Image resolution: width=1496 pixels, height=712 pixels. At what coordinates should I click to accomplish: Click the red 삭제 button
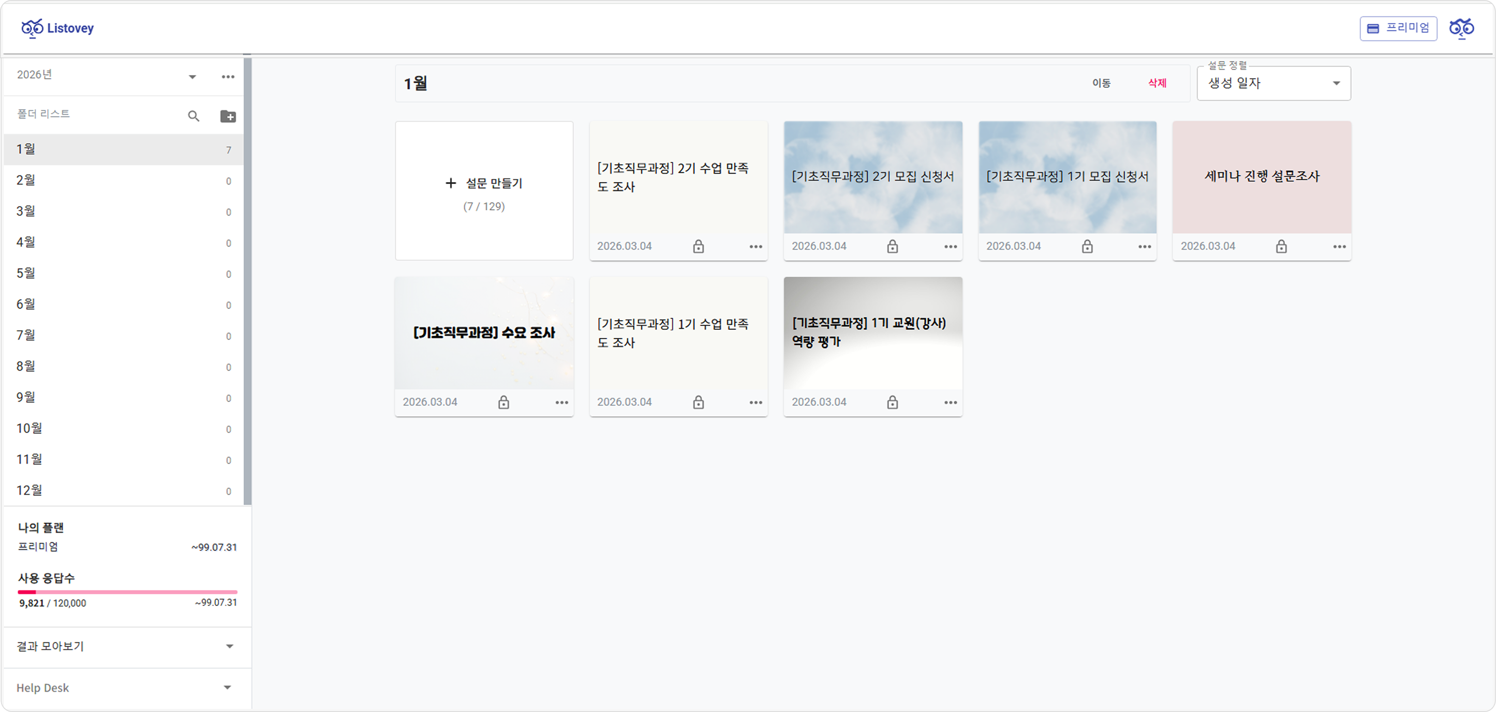pos(1157,83)
